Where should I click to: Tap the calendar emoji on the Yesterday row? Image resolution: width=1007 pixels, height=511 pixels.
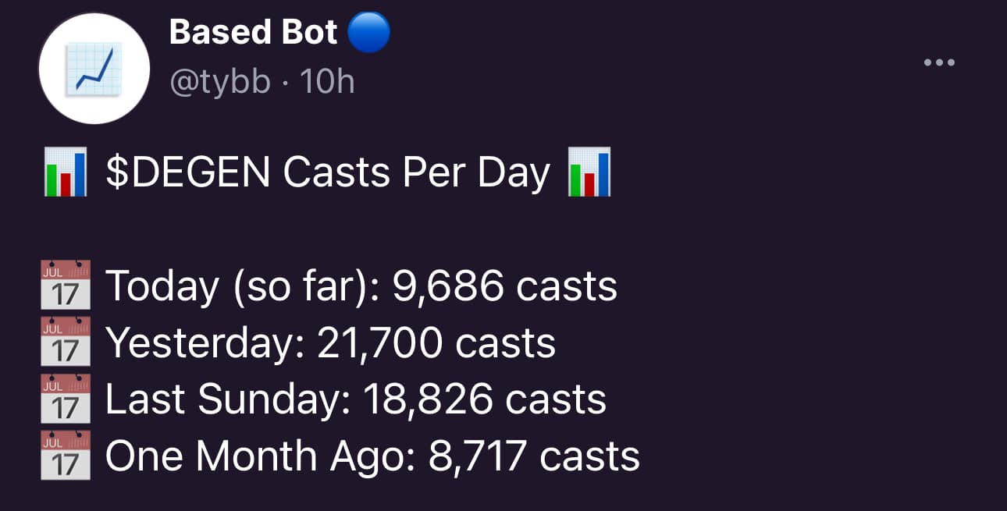point(66,342)
